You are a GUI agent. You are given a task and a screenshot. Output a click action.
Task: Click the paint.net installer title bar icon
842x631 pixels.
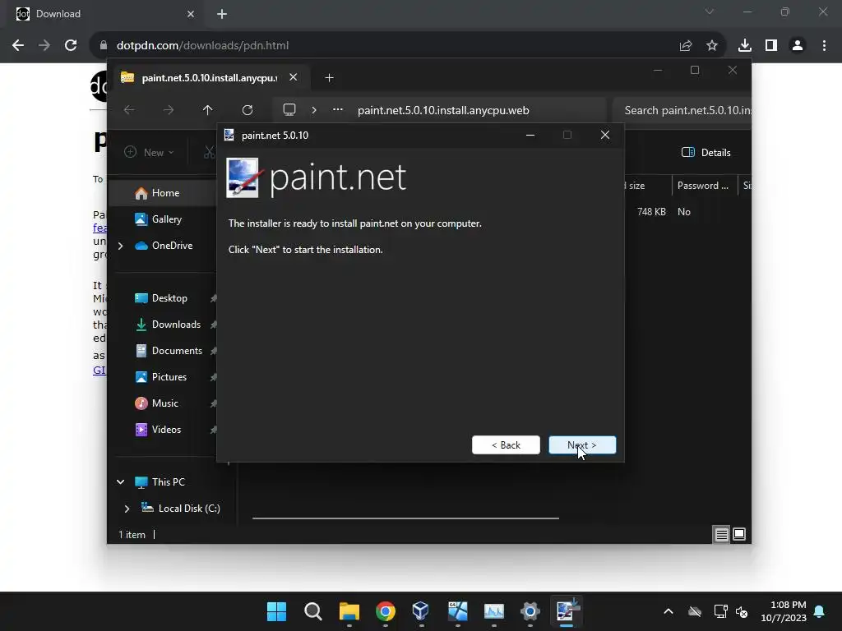(229, 136)
